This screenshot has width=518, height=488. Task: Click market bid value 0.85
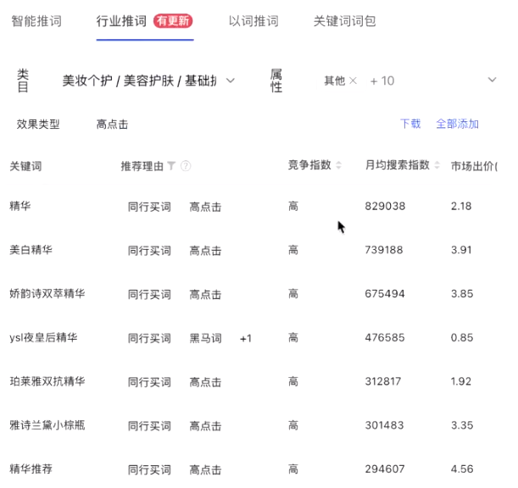462,337
